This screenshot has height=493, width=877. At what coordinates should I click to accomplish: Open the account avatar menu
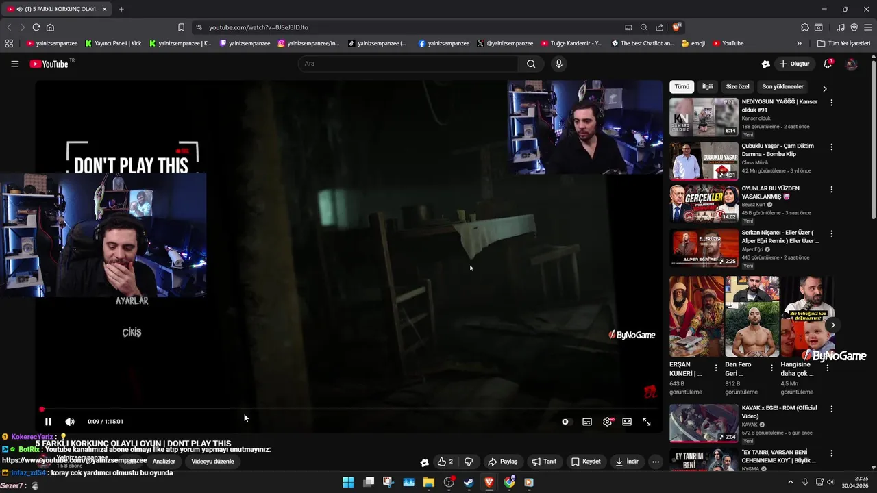click(851, 64)
